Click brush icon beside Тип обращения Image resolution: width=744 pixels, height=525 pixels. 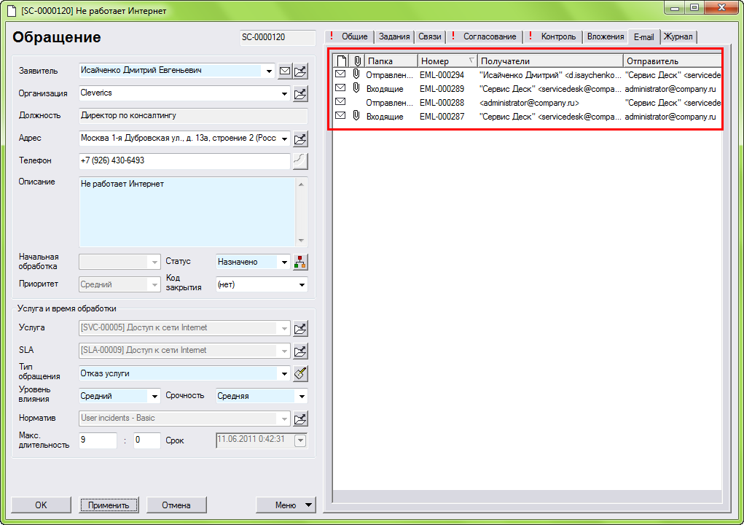point(300,373)
